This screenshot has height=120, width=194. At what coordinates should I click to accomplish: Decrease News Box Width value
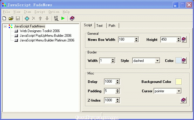click(x=136, y=41)
